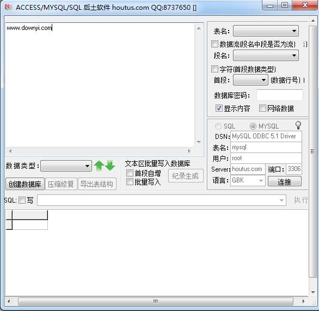Click text area scroll-up arrow
The height and width of the screenshot is (311, 319).
(x=199, y=28)
